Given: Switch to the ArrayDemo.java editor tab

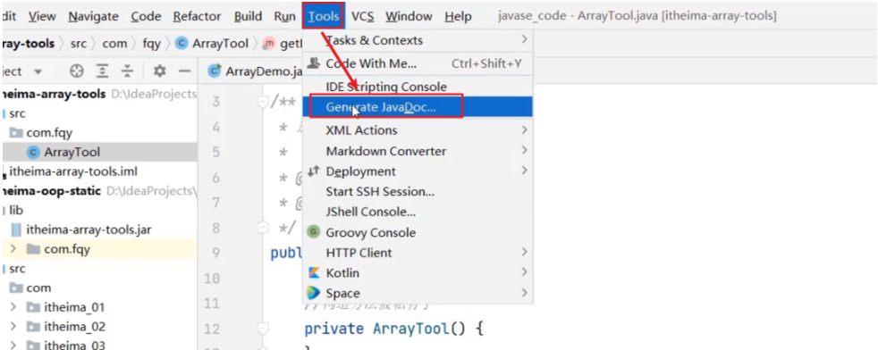Looking at the screenshot, I should [x=256, y=71].
